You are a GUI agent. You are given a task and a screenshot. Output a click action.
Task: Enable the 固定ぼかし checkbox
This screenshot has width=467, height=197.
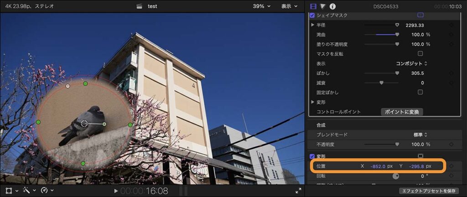point(420,92)
